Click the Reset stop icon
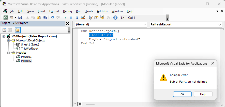 (77, 18)
